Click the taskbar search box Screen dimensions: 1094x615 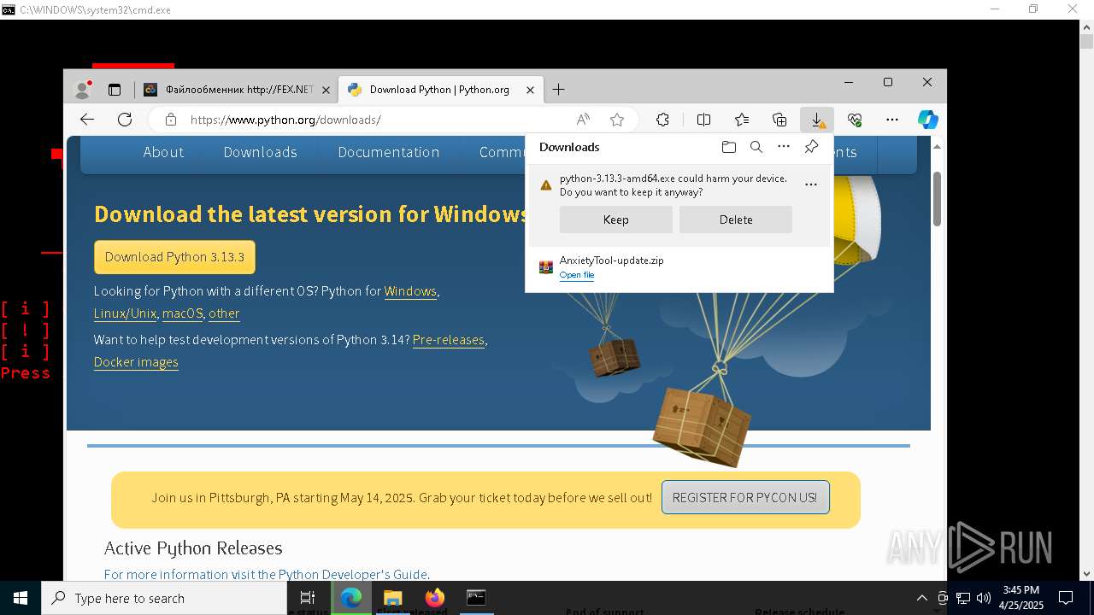click(164, 598)
